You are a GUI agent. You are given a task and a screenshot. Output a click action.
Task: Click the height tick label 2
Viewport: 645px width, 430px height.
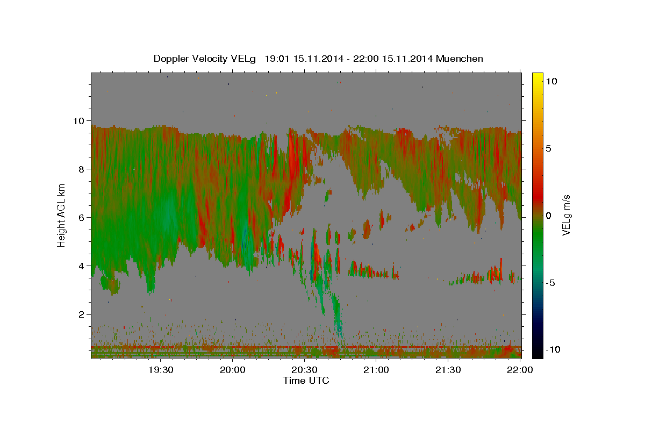click(x=83, y=314)
